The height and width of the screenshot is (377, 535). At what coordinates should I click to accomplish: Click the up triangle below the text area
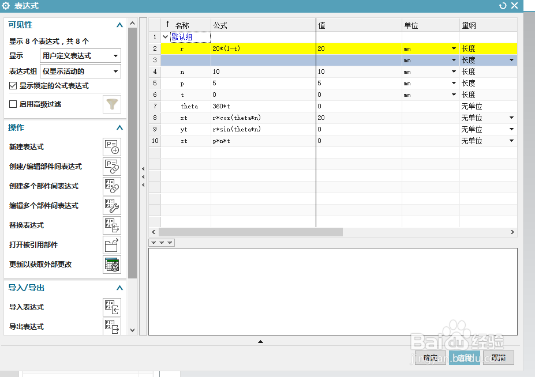(260, 342)
